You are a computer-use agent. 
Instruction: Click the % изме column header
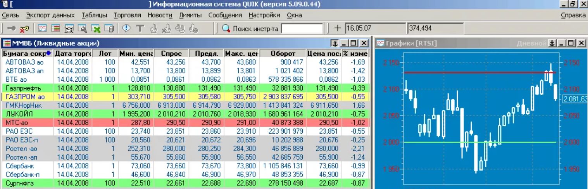[355, 53]
